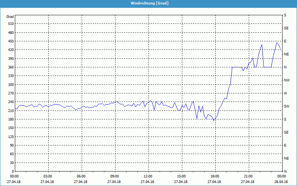Screen dimensions: 297x186
Task: Click the SW compass direction label
Action: pyautogui.click(x=287, y=106)
